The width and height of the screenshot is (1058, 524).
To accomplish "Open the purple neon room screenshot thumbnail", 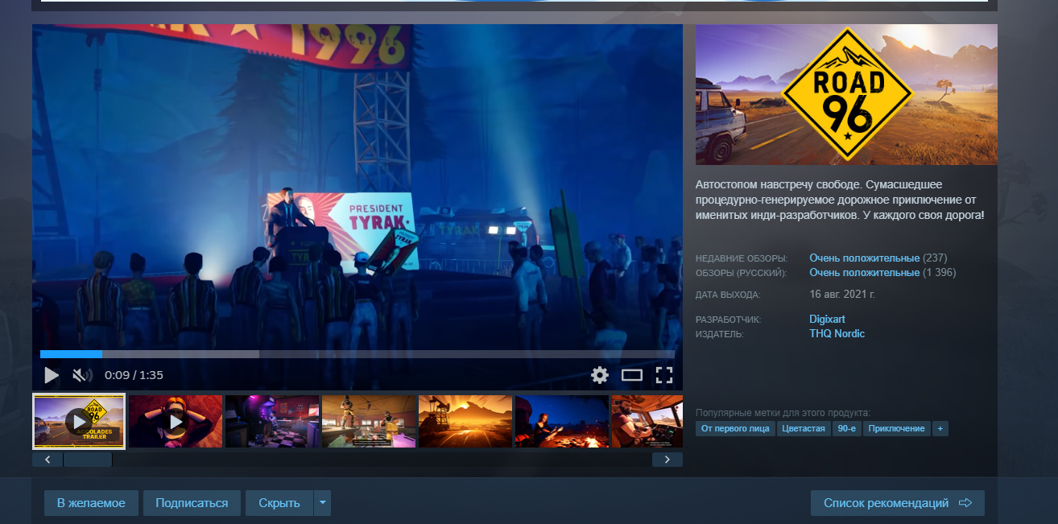I will [272, 421].
